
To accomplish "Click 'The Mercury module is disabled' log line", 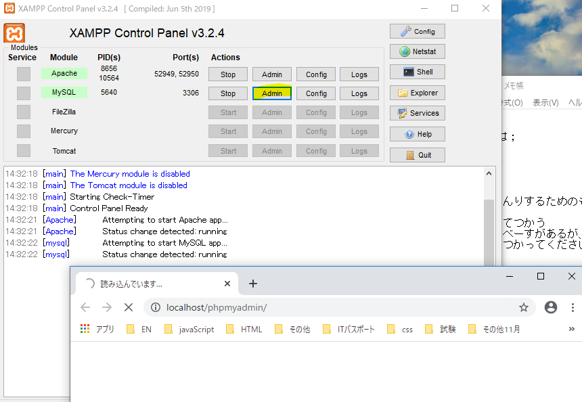I will pyautogui.click(x=130, y=174).
